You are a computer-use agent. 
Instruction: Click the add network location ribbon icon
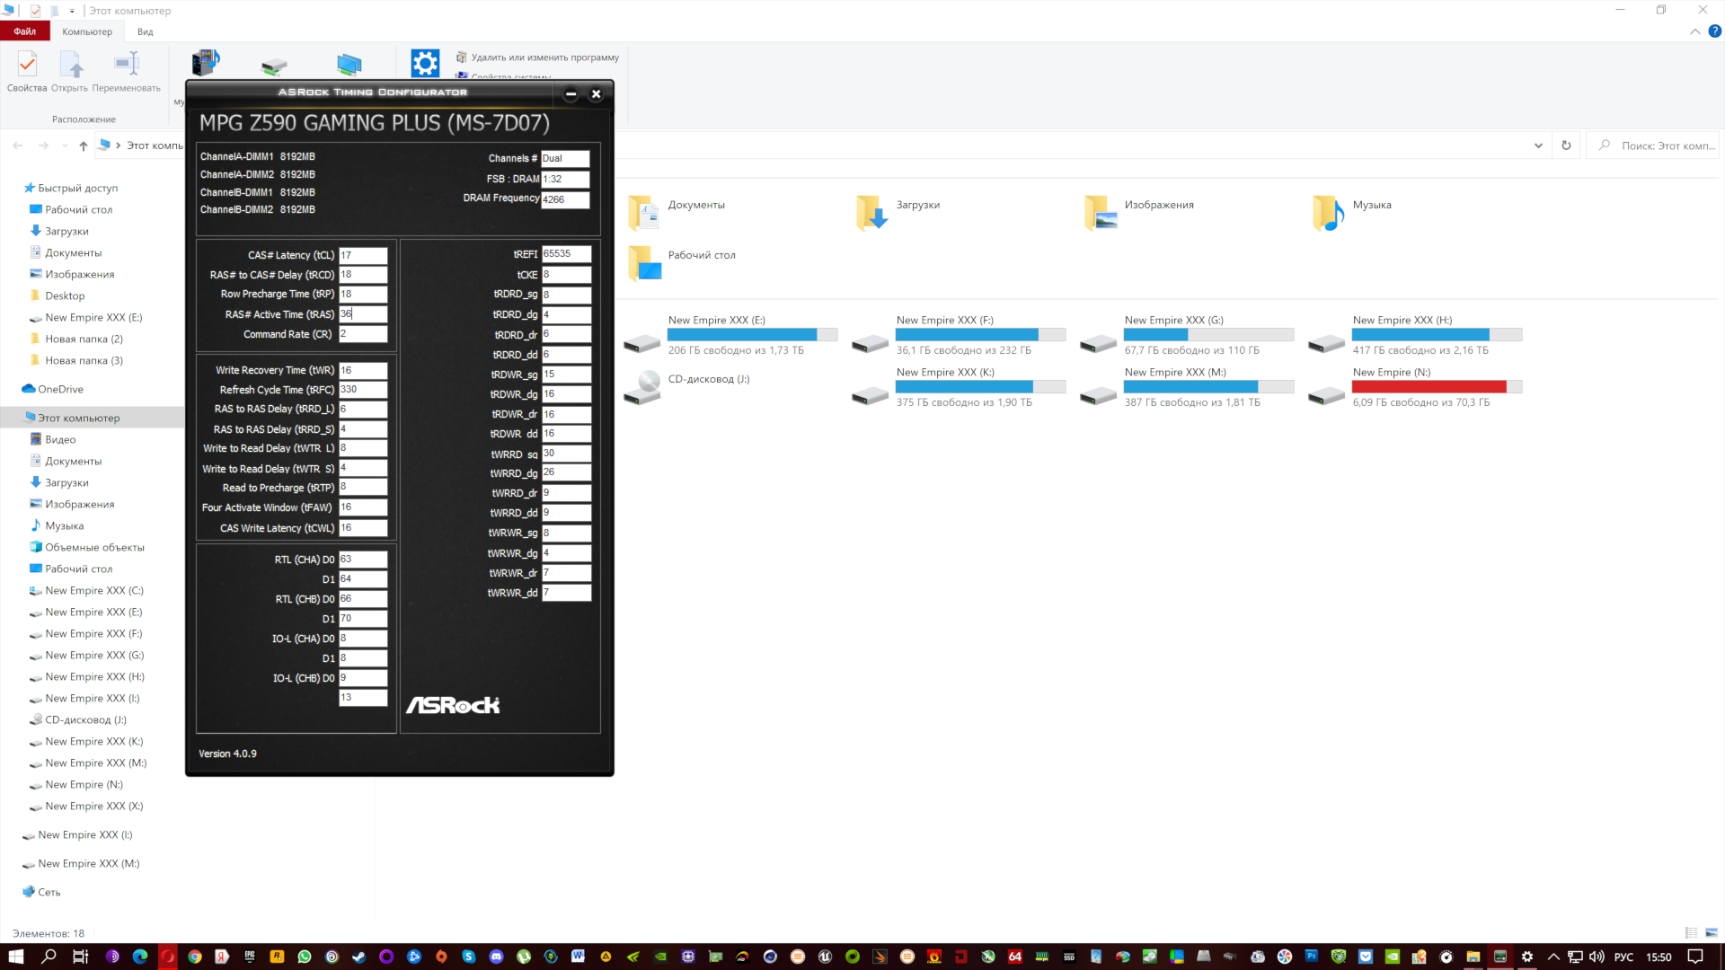coord(349,65)
